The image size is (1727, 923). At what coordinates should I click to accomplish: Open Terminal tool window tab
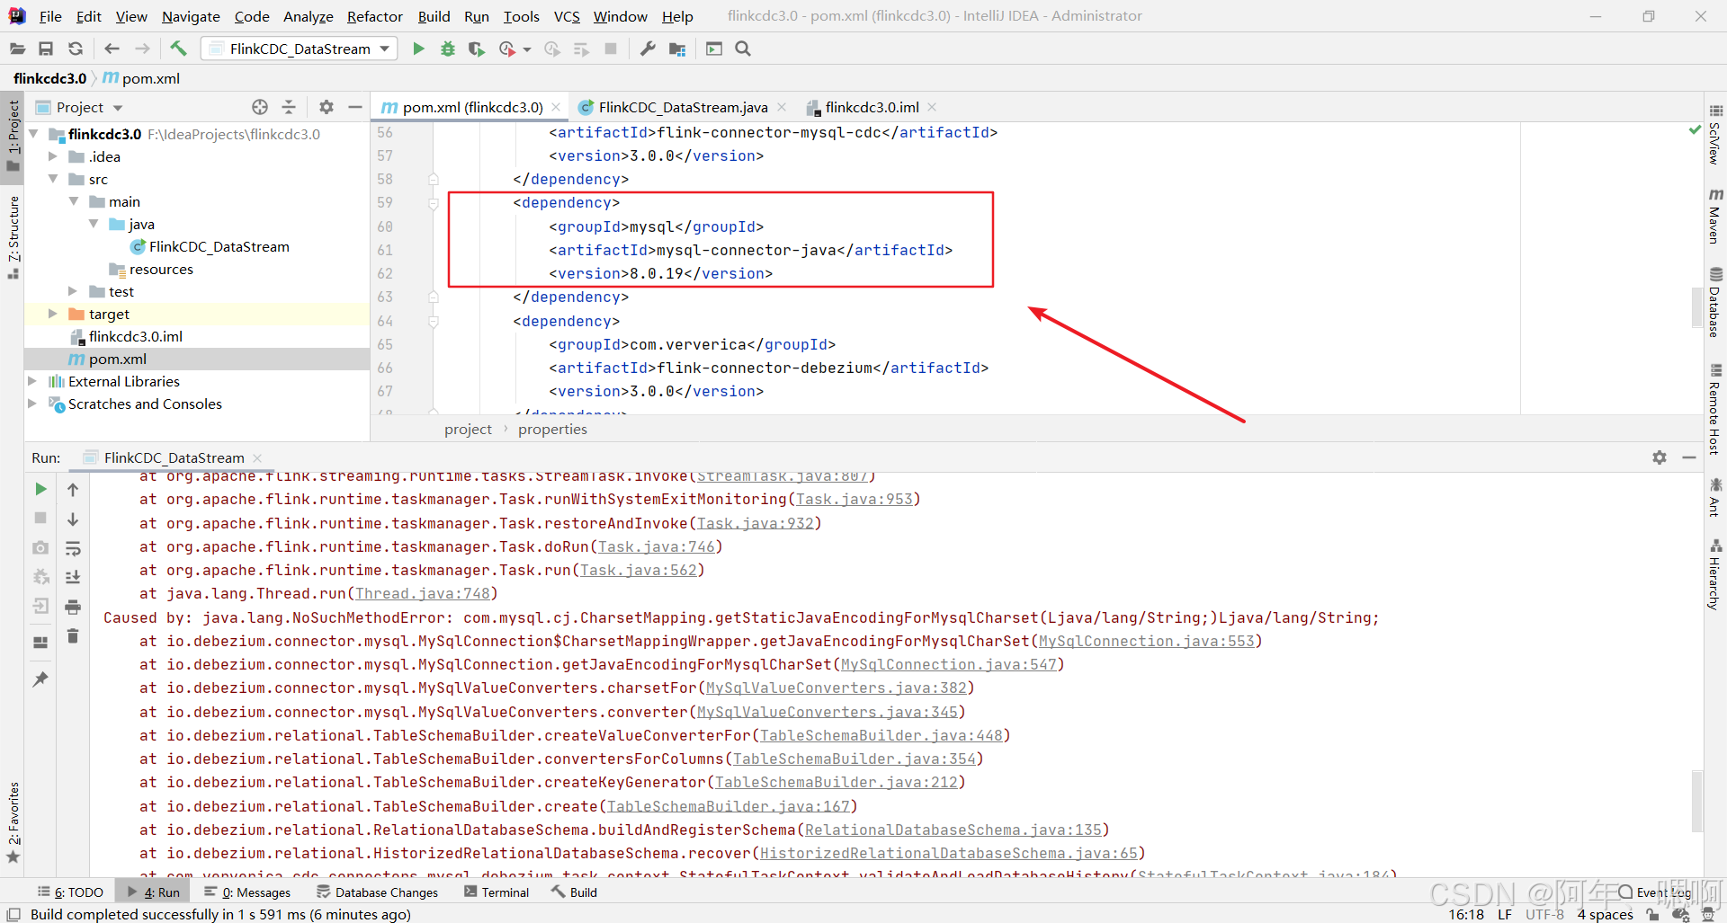(x=497, y=892)
